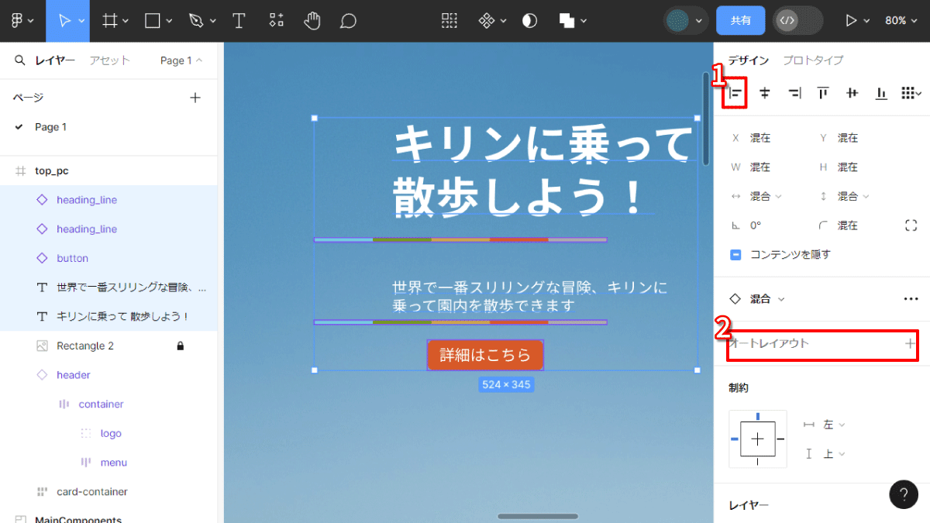
Task: Select the Pen tool
Action: tap(195, 21)
